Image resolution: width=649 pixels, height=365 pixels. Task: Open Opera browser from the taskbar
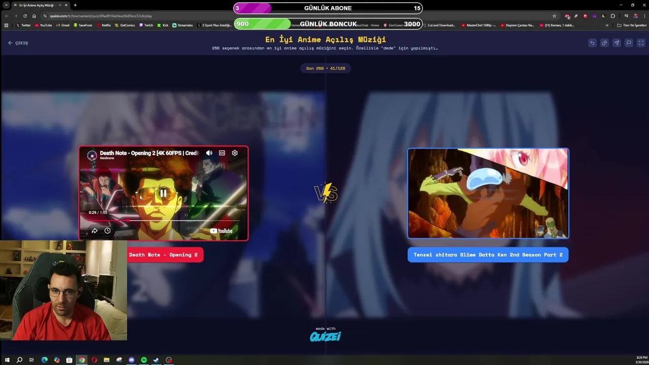click(x=94, y=360)
